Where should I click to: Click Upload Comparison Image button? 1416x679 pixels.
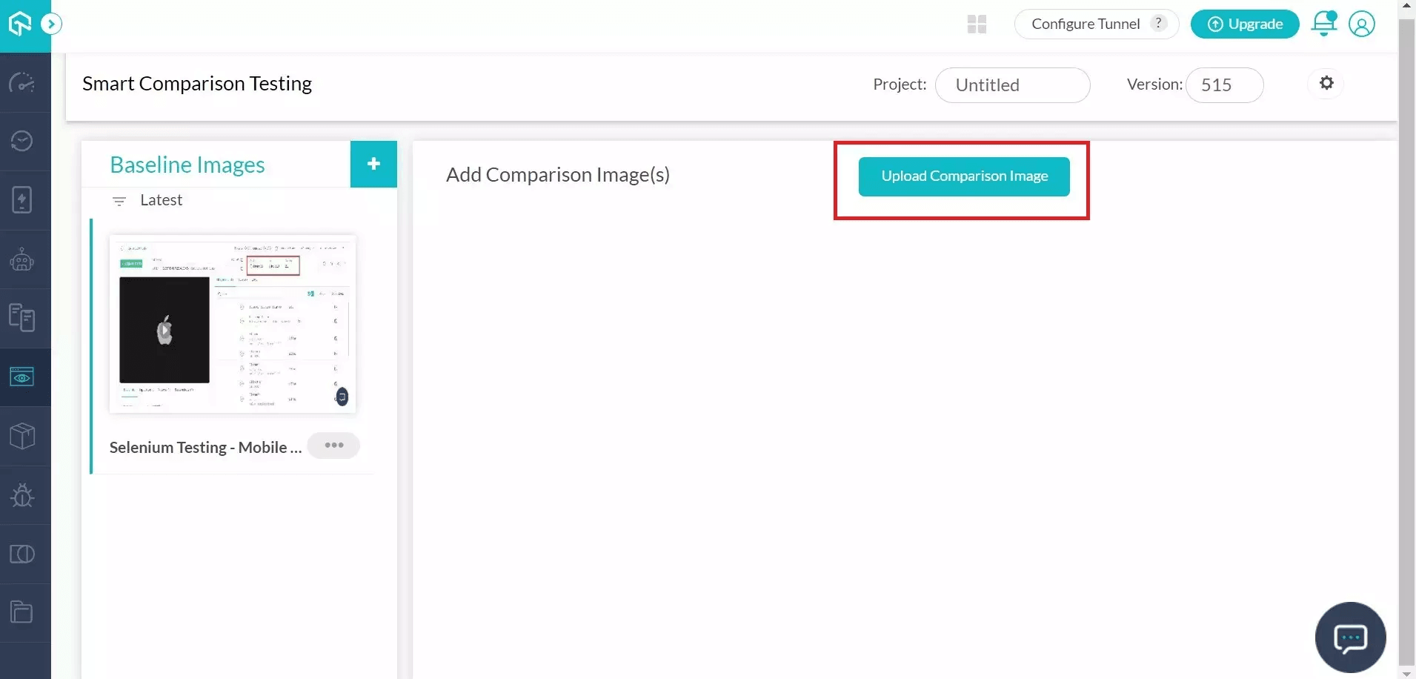pos(964,176)
